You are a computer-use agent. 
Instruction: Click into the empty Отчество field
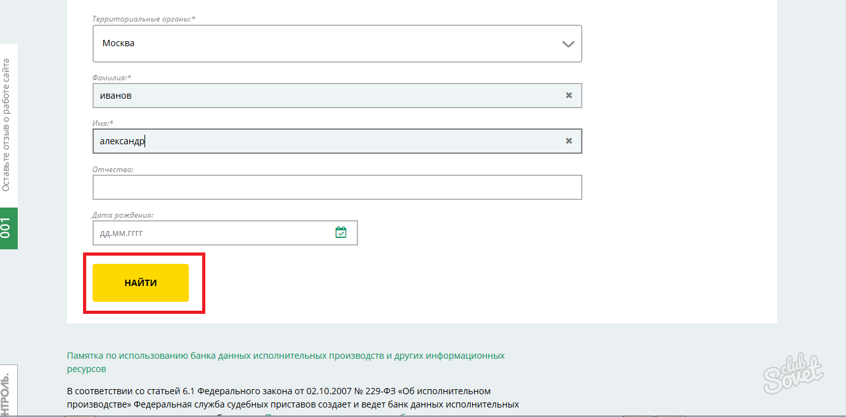pos(336,187)
